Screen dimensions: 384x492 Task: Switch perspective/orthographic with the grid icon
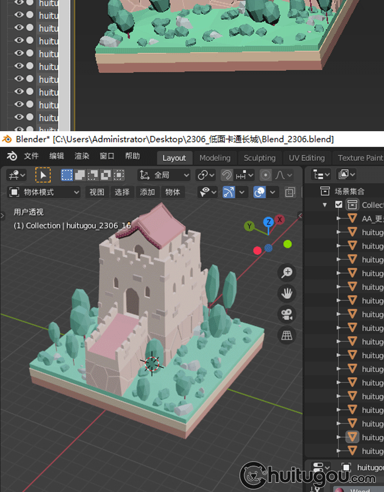click(287, 335)
